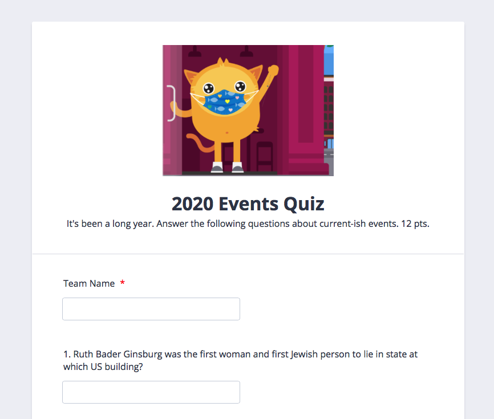Click the orange cat mascot header image
The image size is (494, 419).
[x=248, y=111]
